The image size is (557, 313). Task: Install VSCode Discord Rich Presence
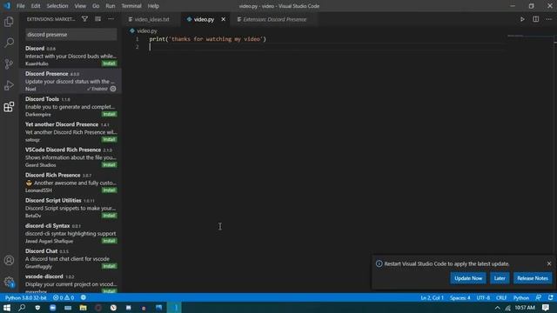109,165
